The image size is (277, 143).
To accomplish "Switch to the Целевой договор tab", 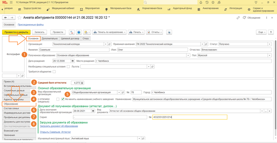I will pyautogui.click(x=70, y=38).
